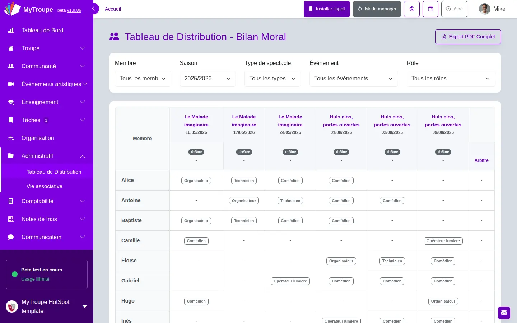The width and height of the screenshot is (517, 323).
Task: Click the Notes de frais receipt icon
Action: coord(11,219)
